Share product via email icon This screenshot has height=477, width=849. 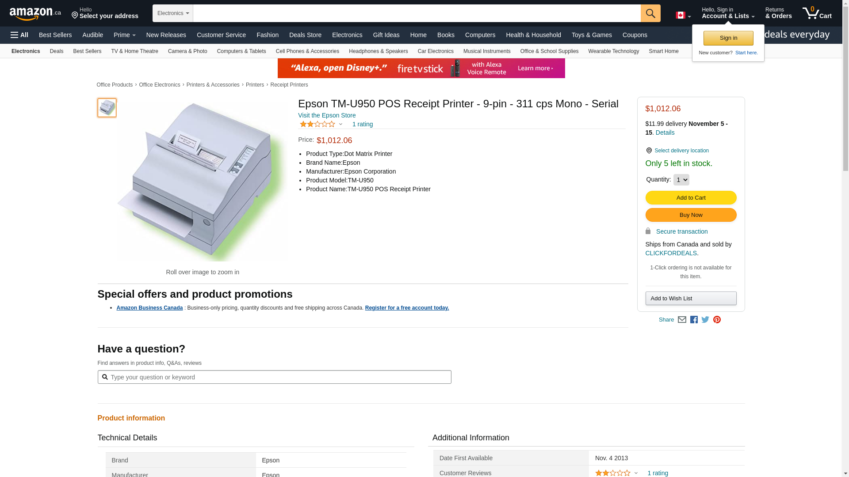[x=682, y=320]
